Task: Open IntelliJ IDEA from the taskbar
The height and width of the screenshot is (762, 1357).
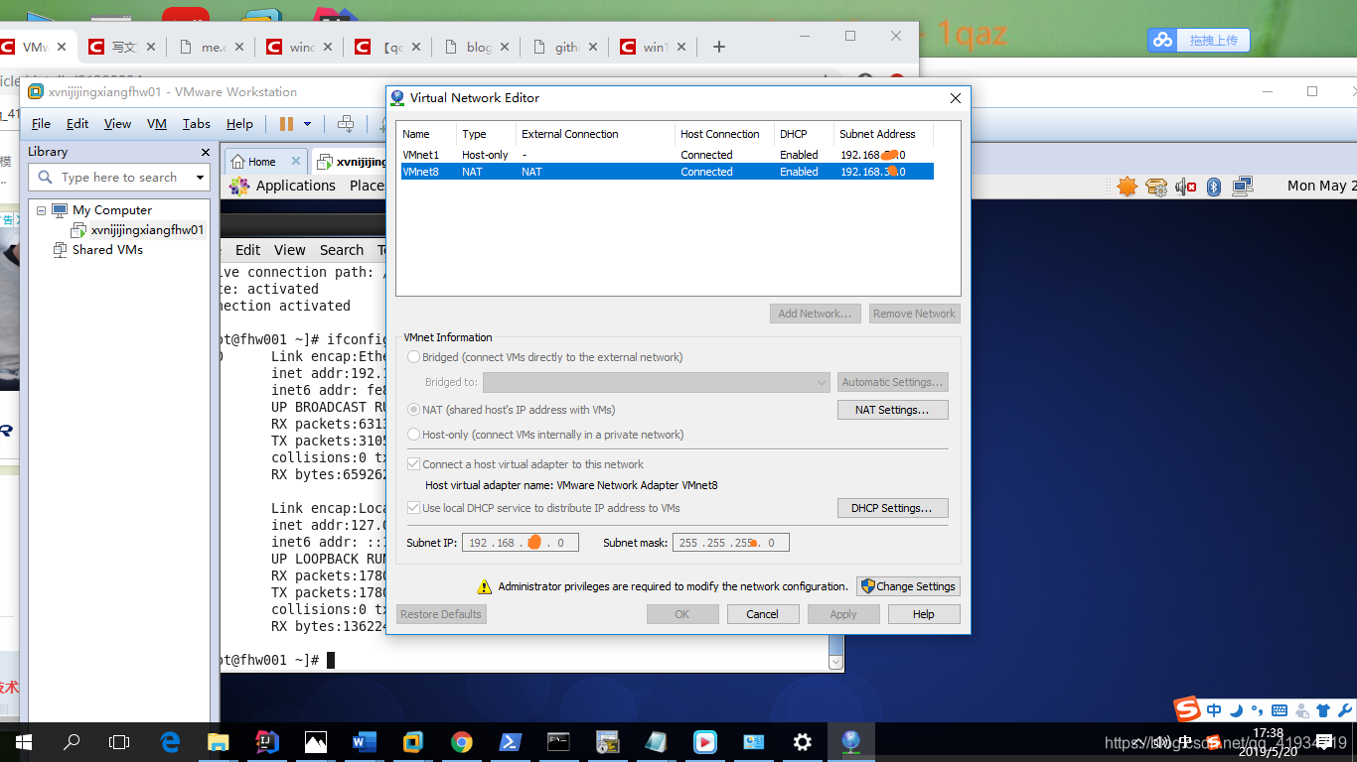Action: 267,741
